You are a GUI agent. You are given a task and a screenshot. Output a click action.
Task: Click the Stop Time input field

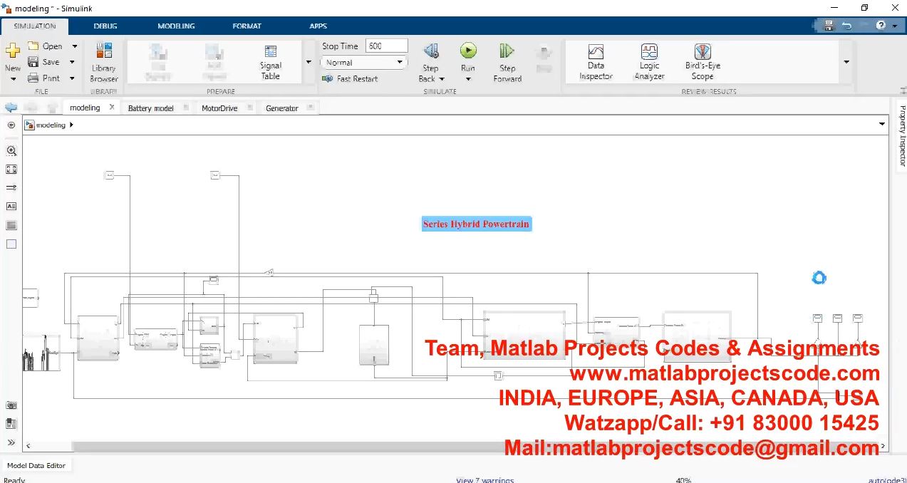(x=386, y=46)
